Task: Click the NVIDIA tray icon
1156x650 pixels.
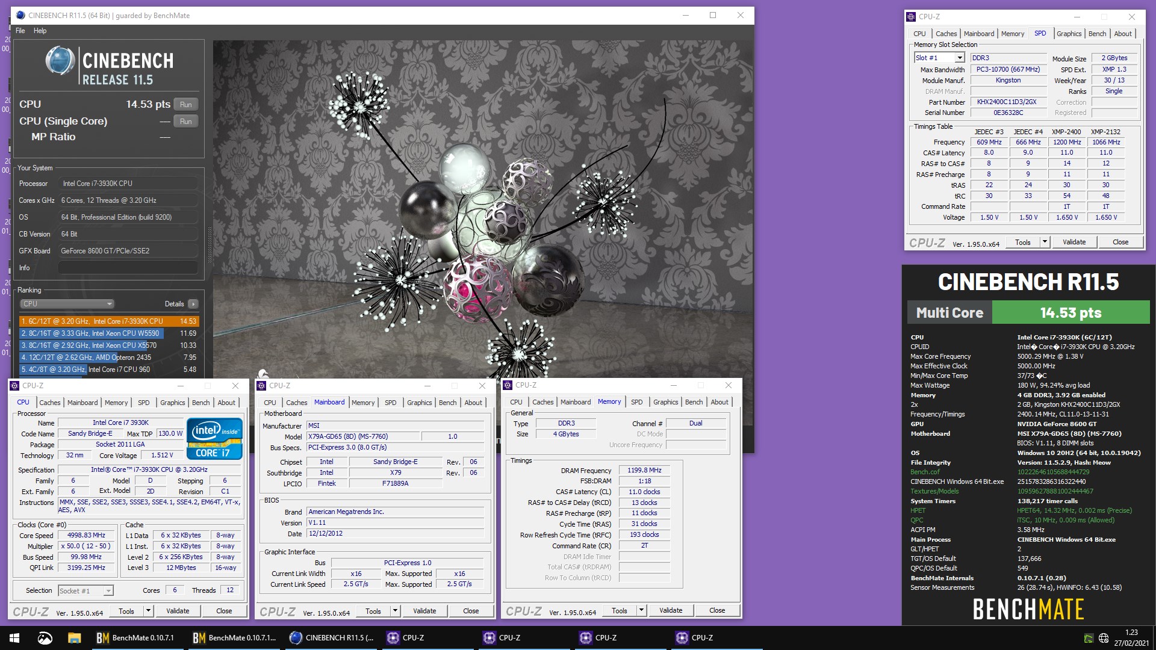Action: tap(1089, 638)
